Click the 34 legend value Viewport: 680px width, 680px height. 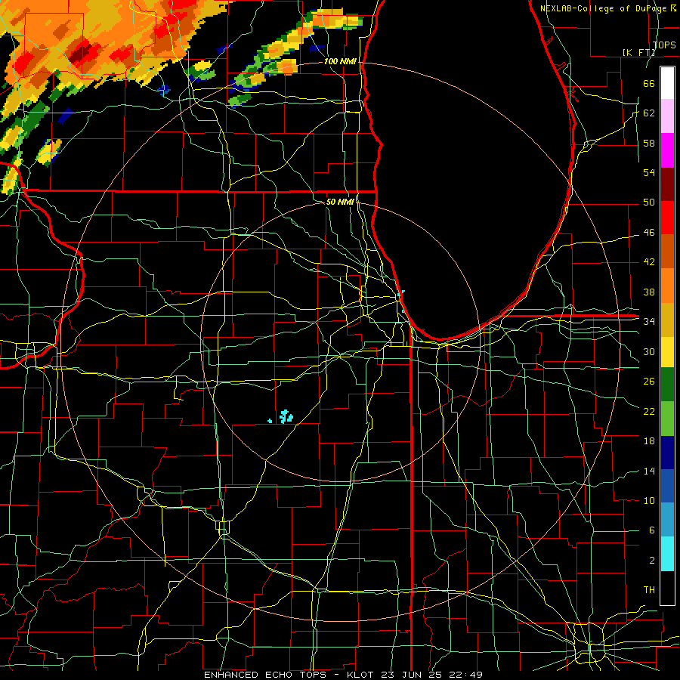pos(649,322)
